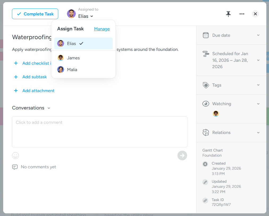Assign the task to Malia
The width and height of the screenshot is (269, 216).
click(72, 70)
